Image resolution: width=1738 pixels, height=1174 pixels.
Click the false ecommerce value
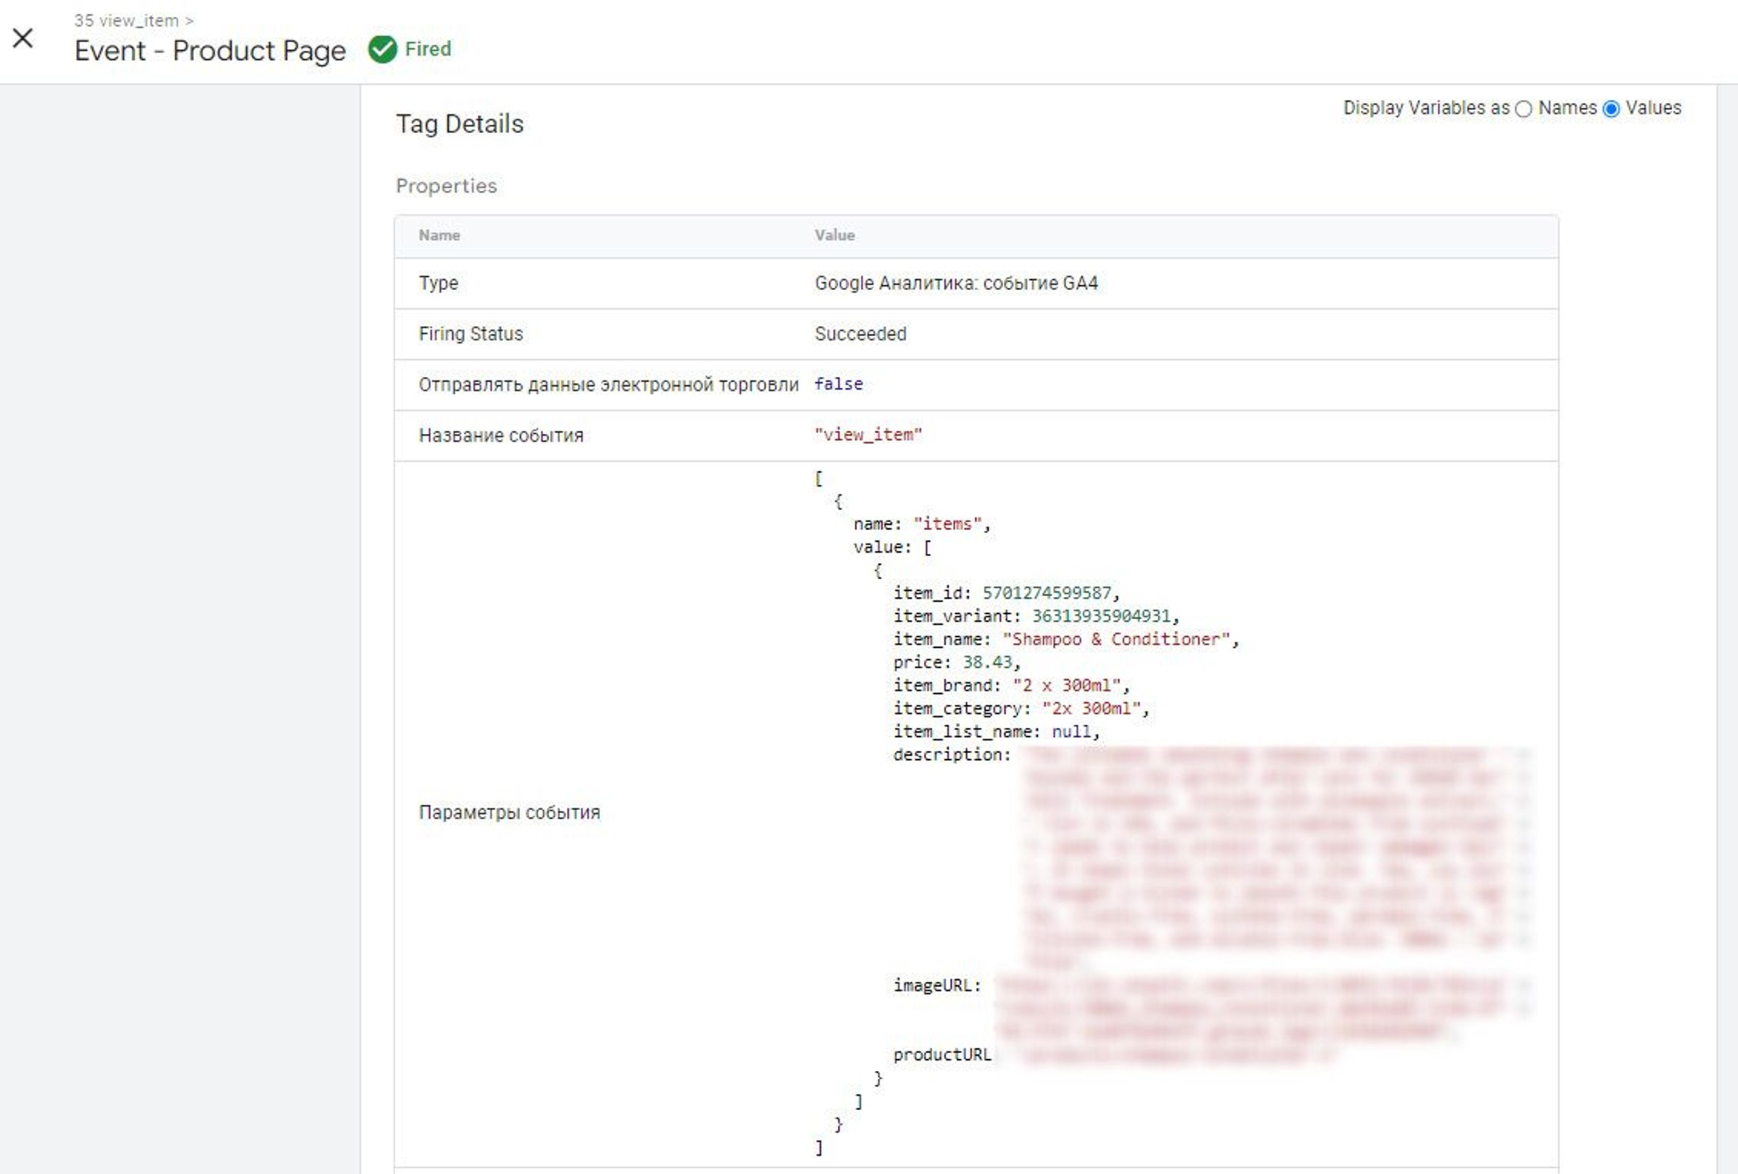click(x=838, y=384)
